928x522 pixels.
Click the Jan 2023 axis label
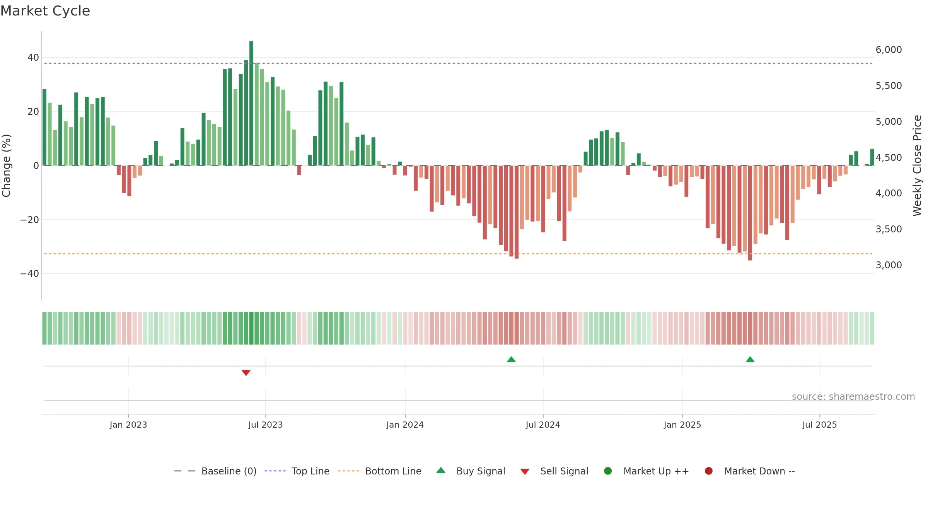point(128,425)
